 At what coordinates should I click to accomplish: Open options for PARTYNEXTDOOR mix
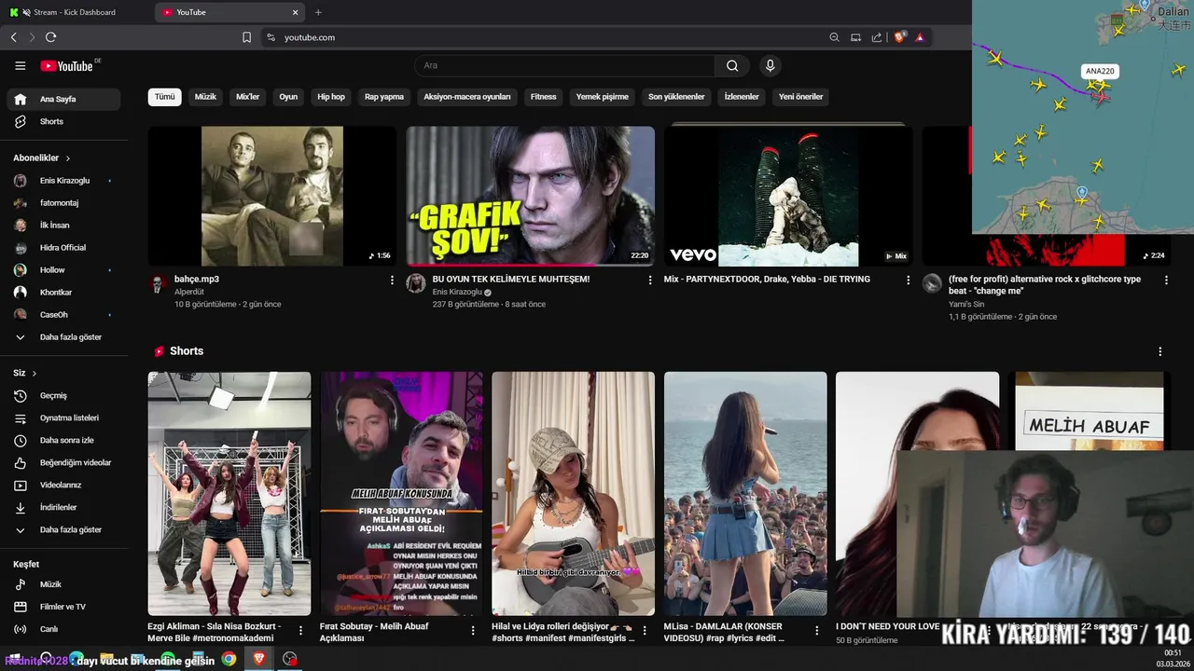tap(908, 280)
